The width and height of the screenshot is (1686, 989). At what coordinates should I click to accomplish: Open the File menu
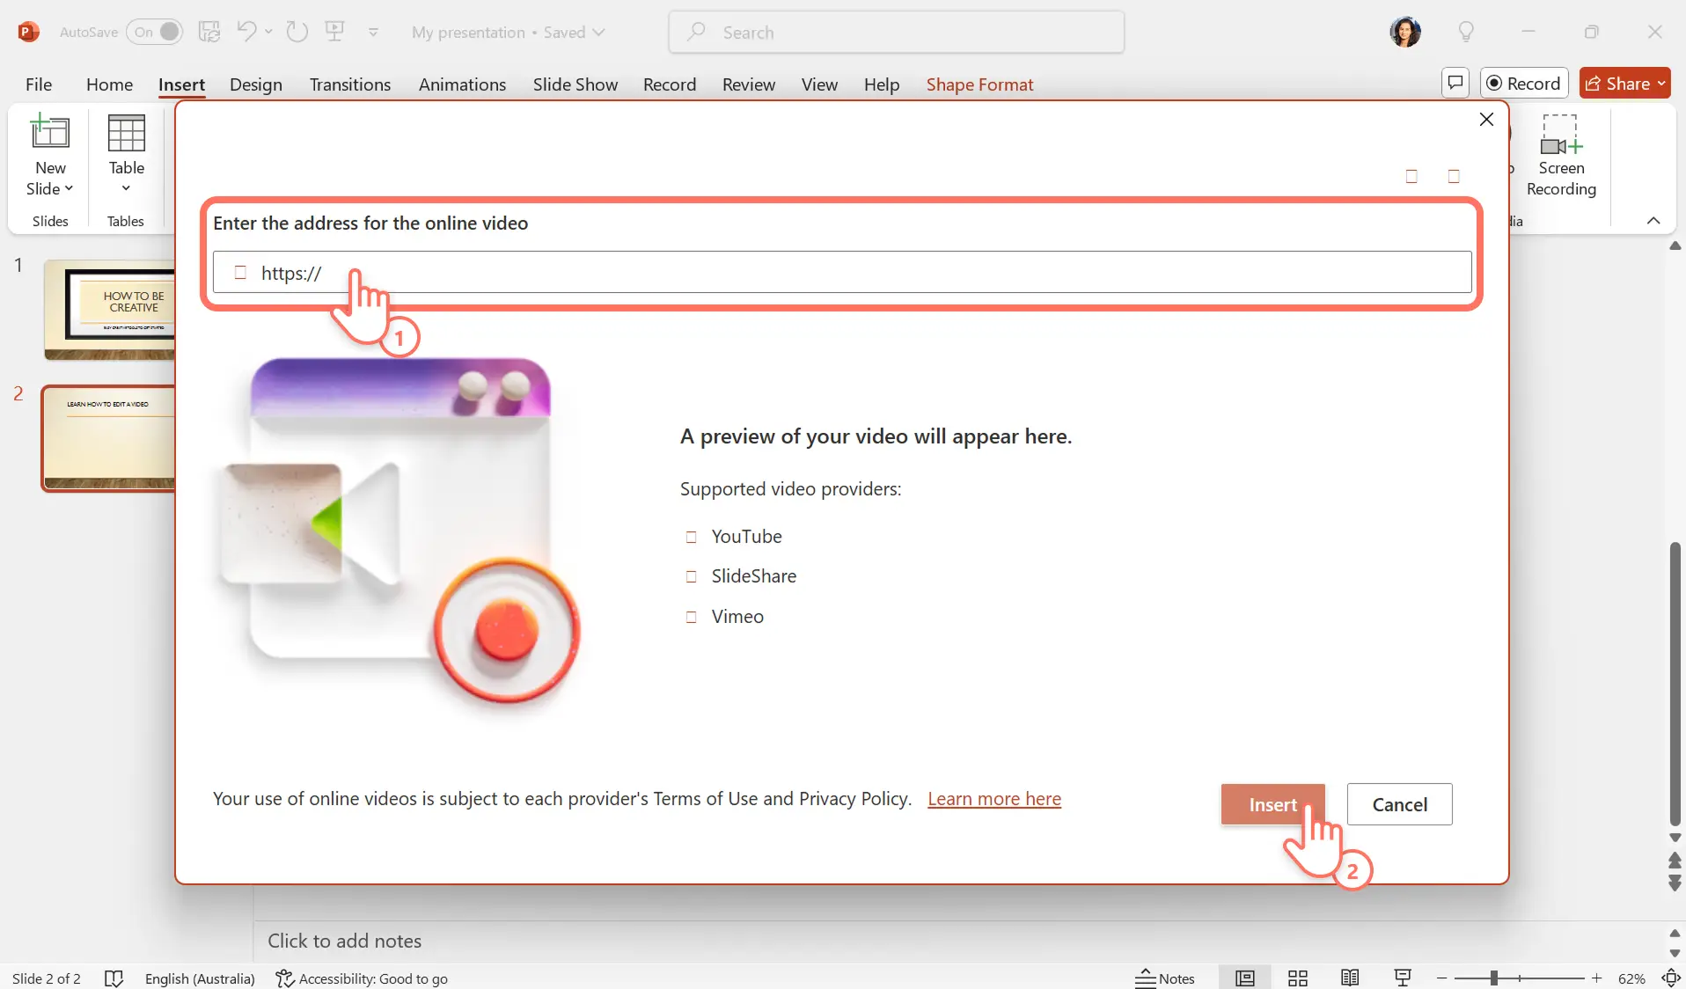coord(39,84)
